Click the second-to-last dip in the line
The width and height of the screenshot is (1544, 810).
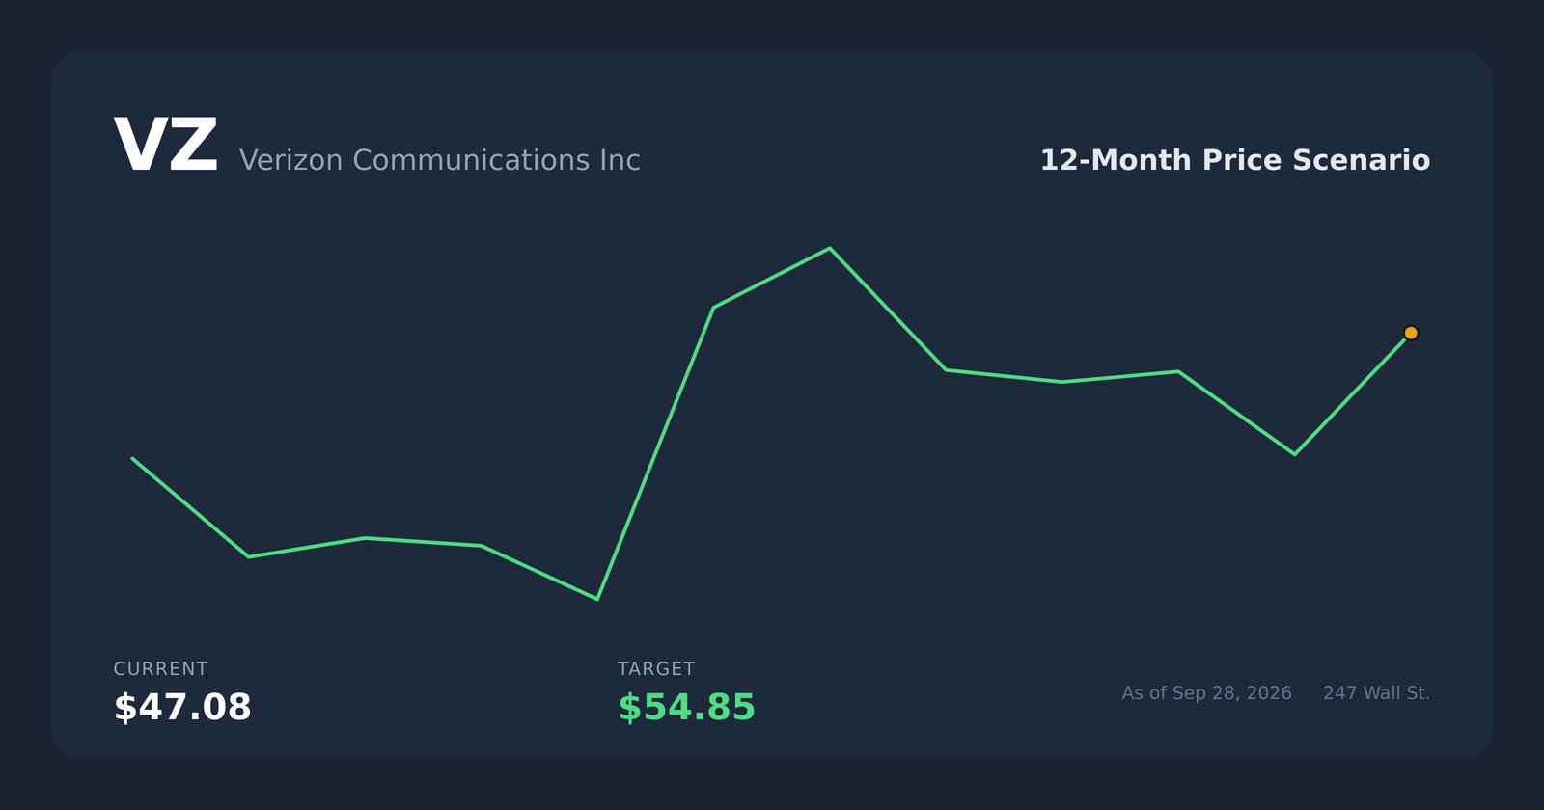1294,453
